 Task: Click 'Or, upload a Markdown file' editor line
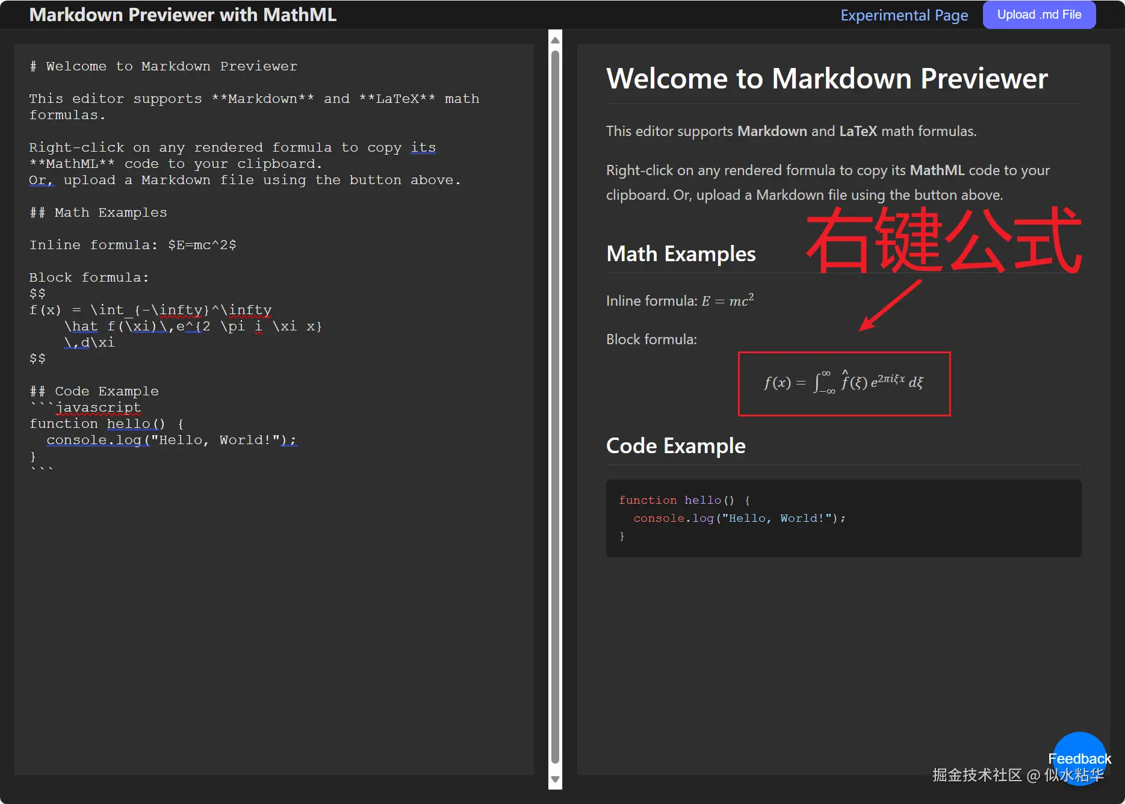click(x=245, y=180)
